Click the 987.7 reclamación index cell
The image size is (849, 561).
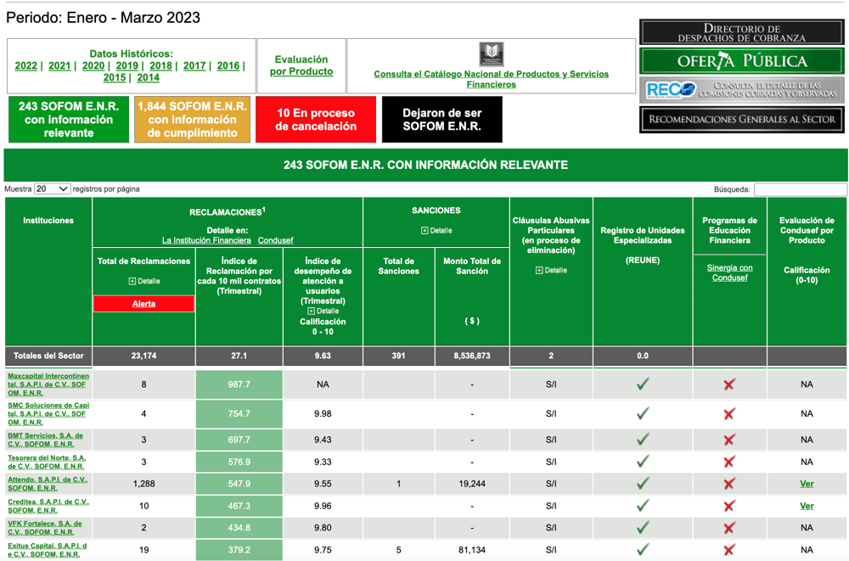tap(239, 384)
